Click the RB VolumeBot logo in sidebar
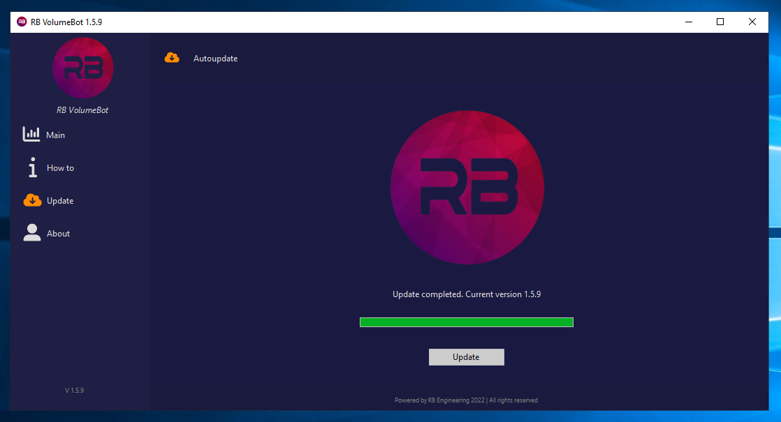Screen dimensions: 781x422 (82, 68)
